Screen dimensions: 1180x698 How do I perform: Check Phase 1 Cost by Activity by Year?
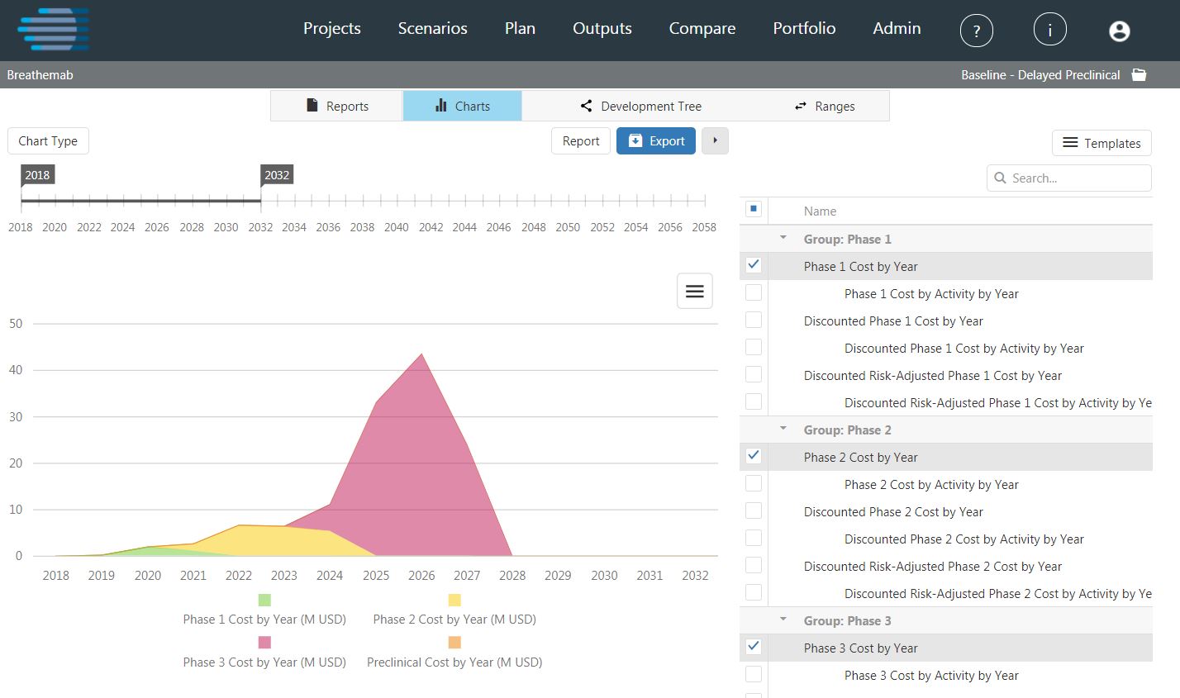coord(754,292)
